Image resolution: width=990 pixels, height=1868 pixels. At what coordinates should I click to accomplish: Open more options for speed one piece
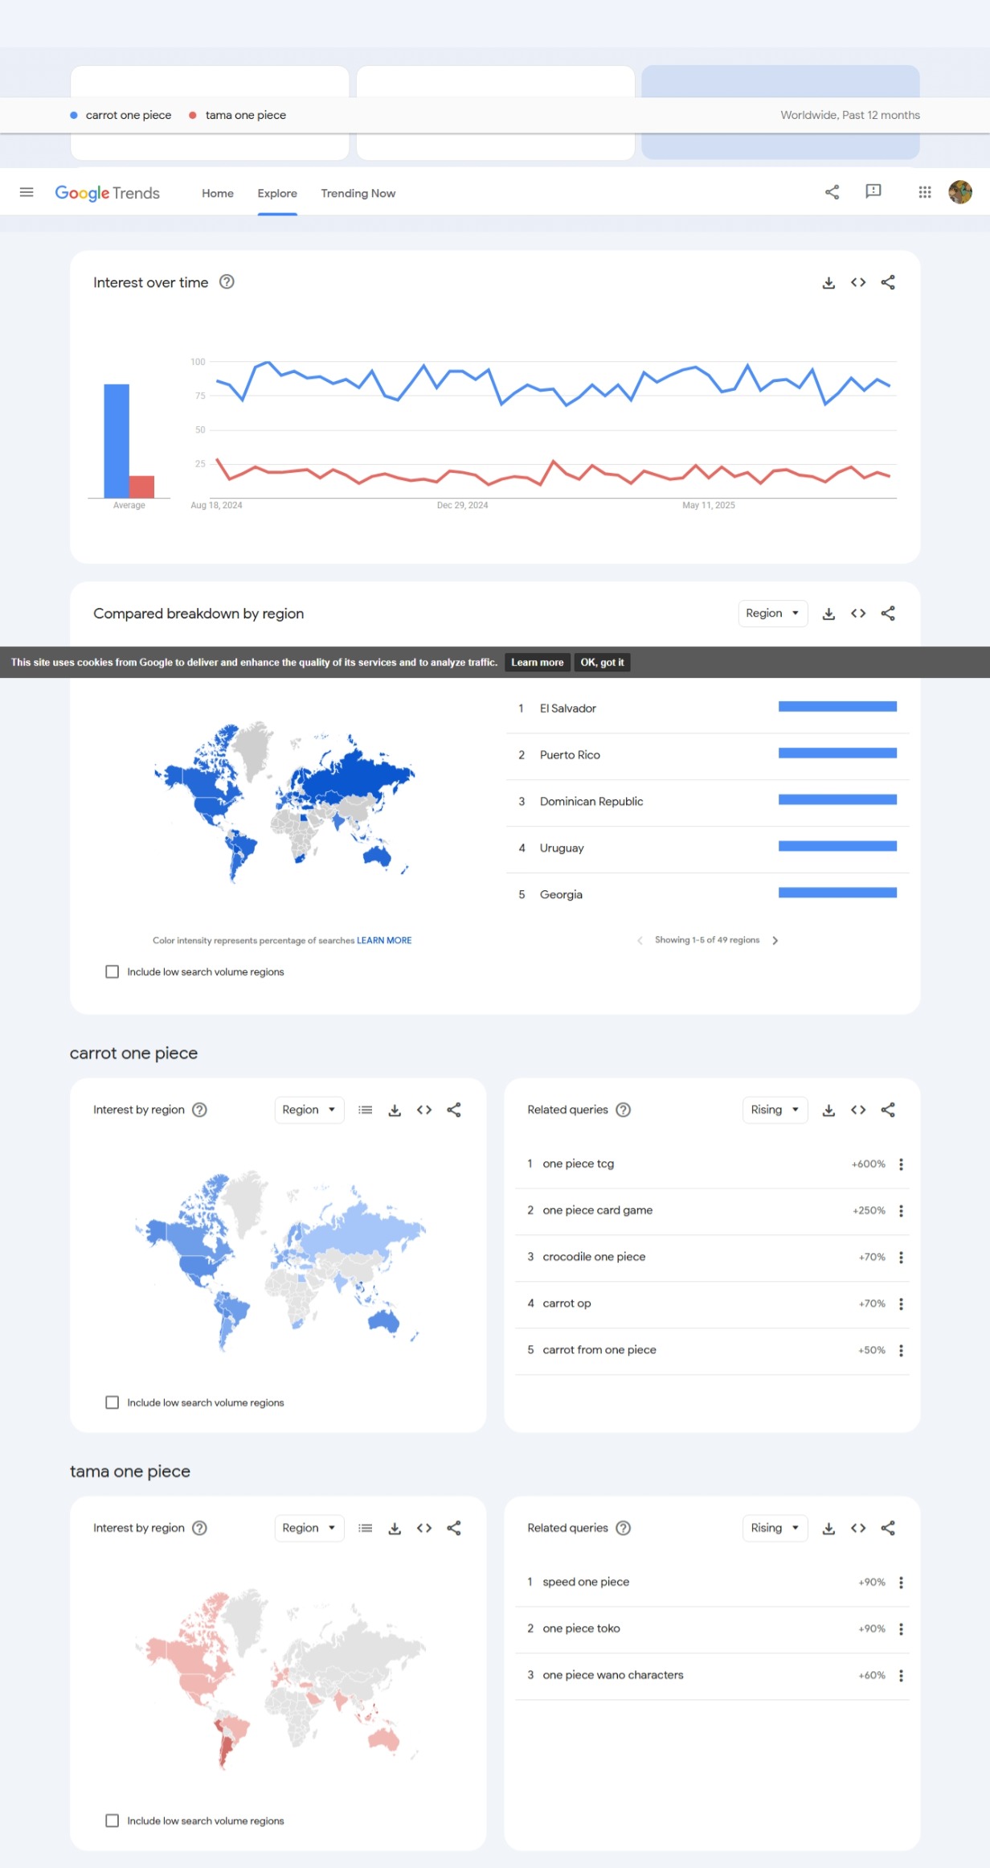coord(901,1583)
